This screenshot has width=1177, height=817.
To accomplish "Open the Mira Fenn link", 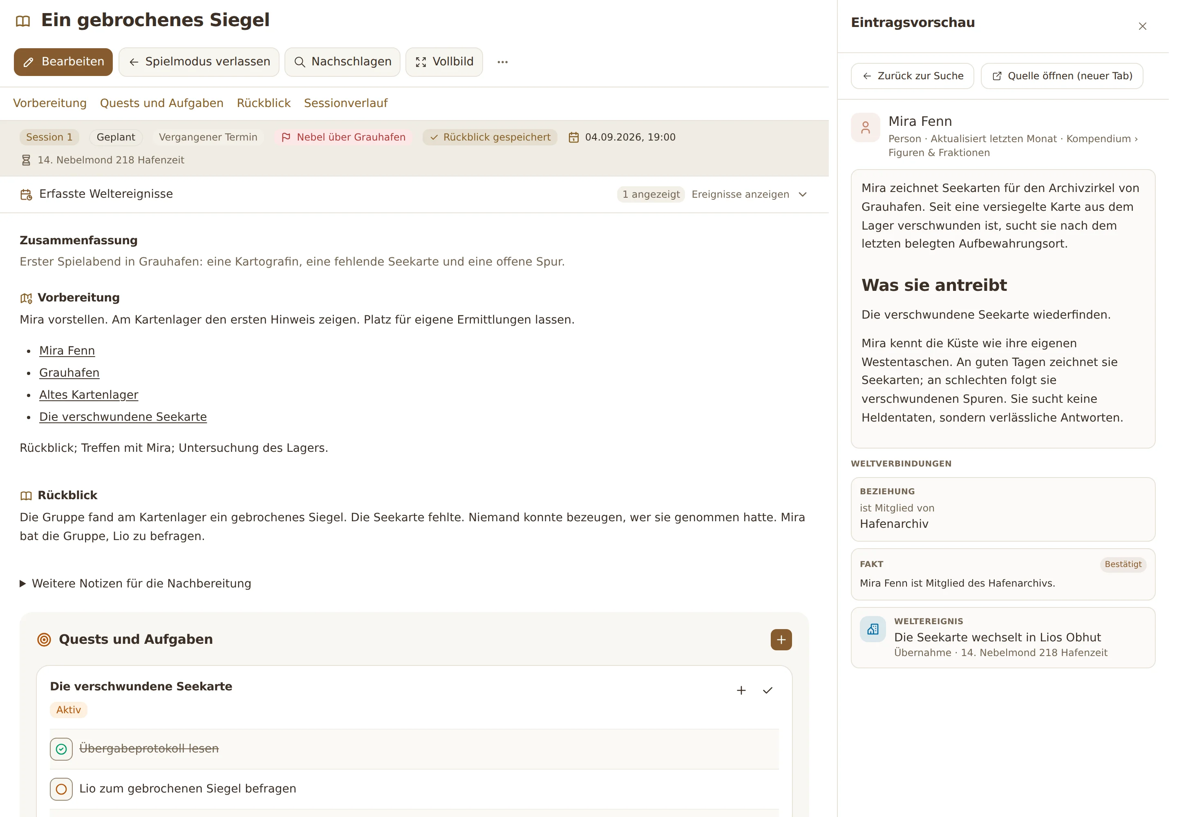I will (x=67, y=350).
